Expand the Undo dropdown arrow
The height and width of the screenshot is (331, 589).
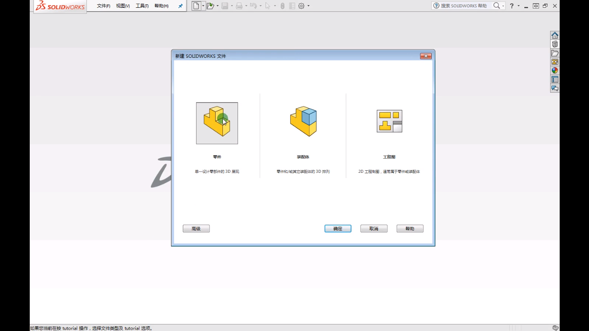(260, 6)
